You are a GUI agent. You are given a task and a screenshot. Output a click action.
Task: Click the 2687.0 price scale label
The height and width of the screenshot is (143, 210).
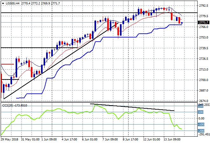[x=204, y=91]
